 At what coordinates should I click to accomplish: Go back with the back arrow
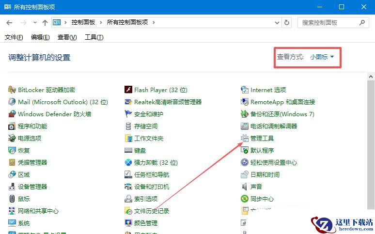pyautogui.click(x=9, y=23)
